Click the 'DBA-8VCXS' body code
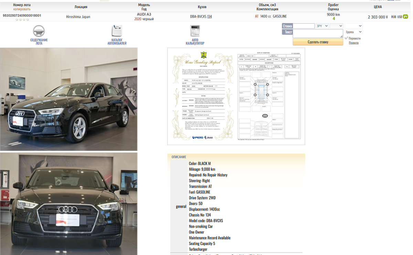The height and width of the screenshot is (255, 413). click(x=198, y=17)
